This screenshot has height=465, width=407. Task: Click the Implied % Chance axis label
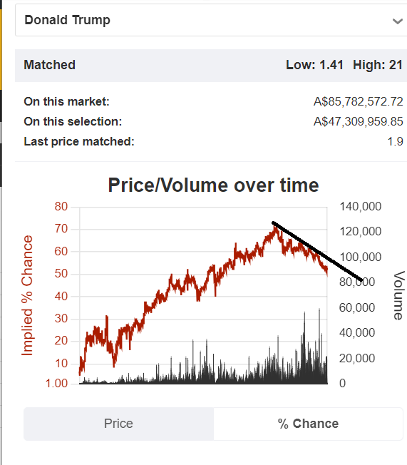[x=27, y=295]
